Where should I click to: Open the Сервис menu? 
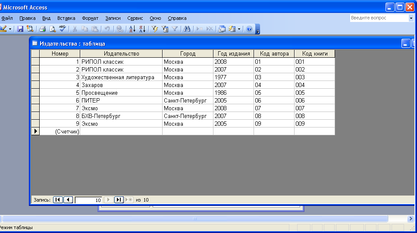[135, 19]
